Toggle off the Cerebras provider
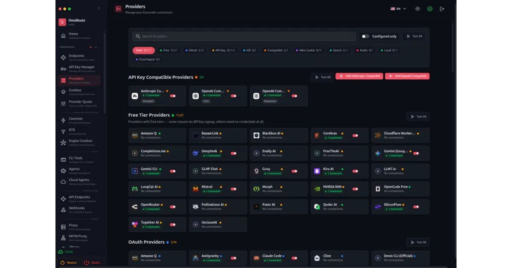This screenshot has height=268, width=512. point(355,135)
